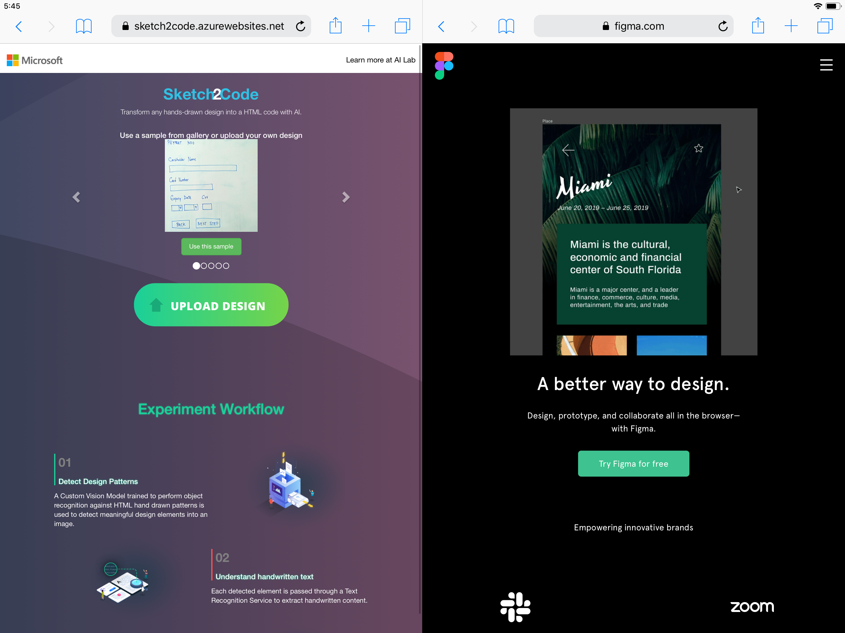Viewport: 845px width, 633px height.
Task: Click left navigation arrow in Sketch2Code
Action: 76,197
